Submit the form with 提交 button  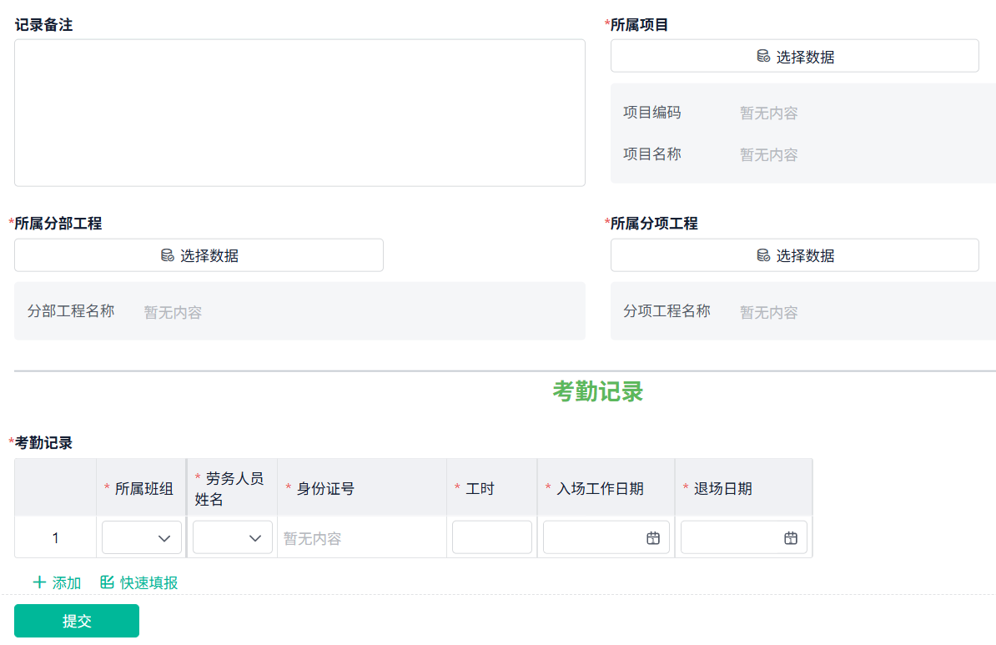[77, 621]
